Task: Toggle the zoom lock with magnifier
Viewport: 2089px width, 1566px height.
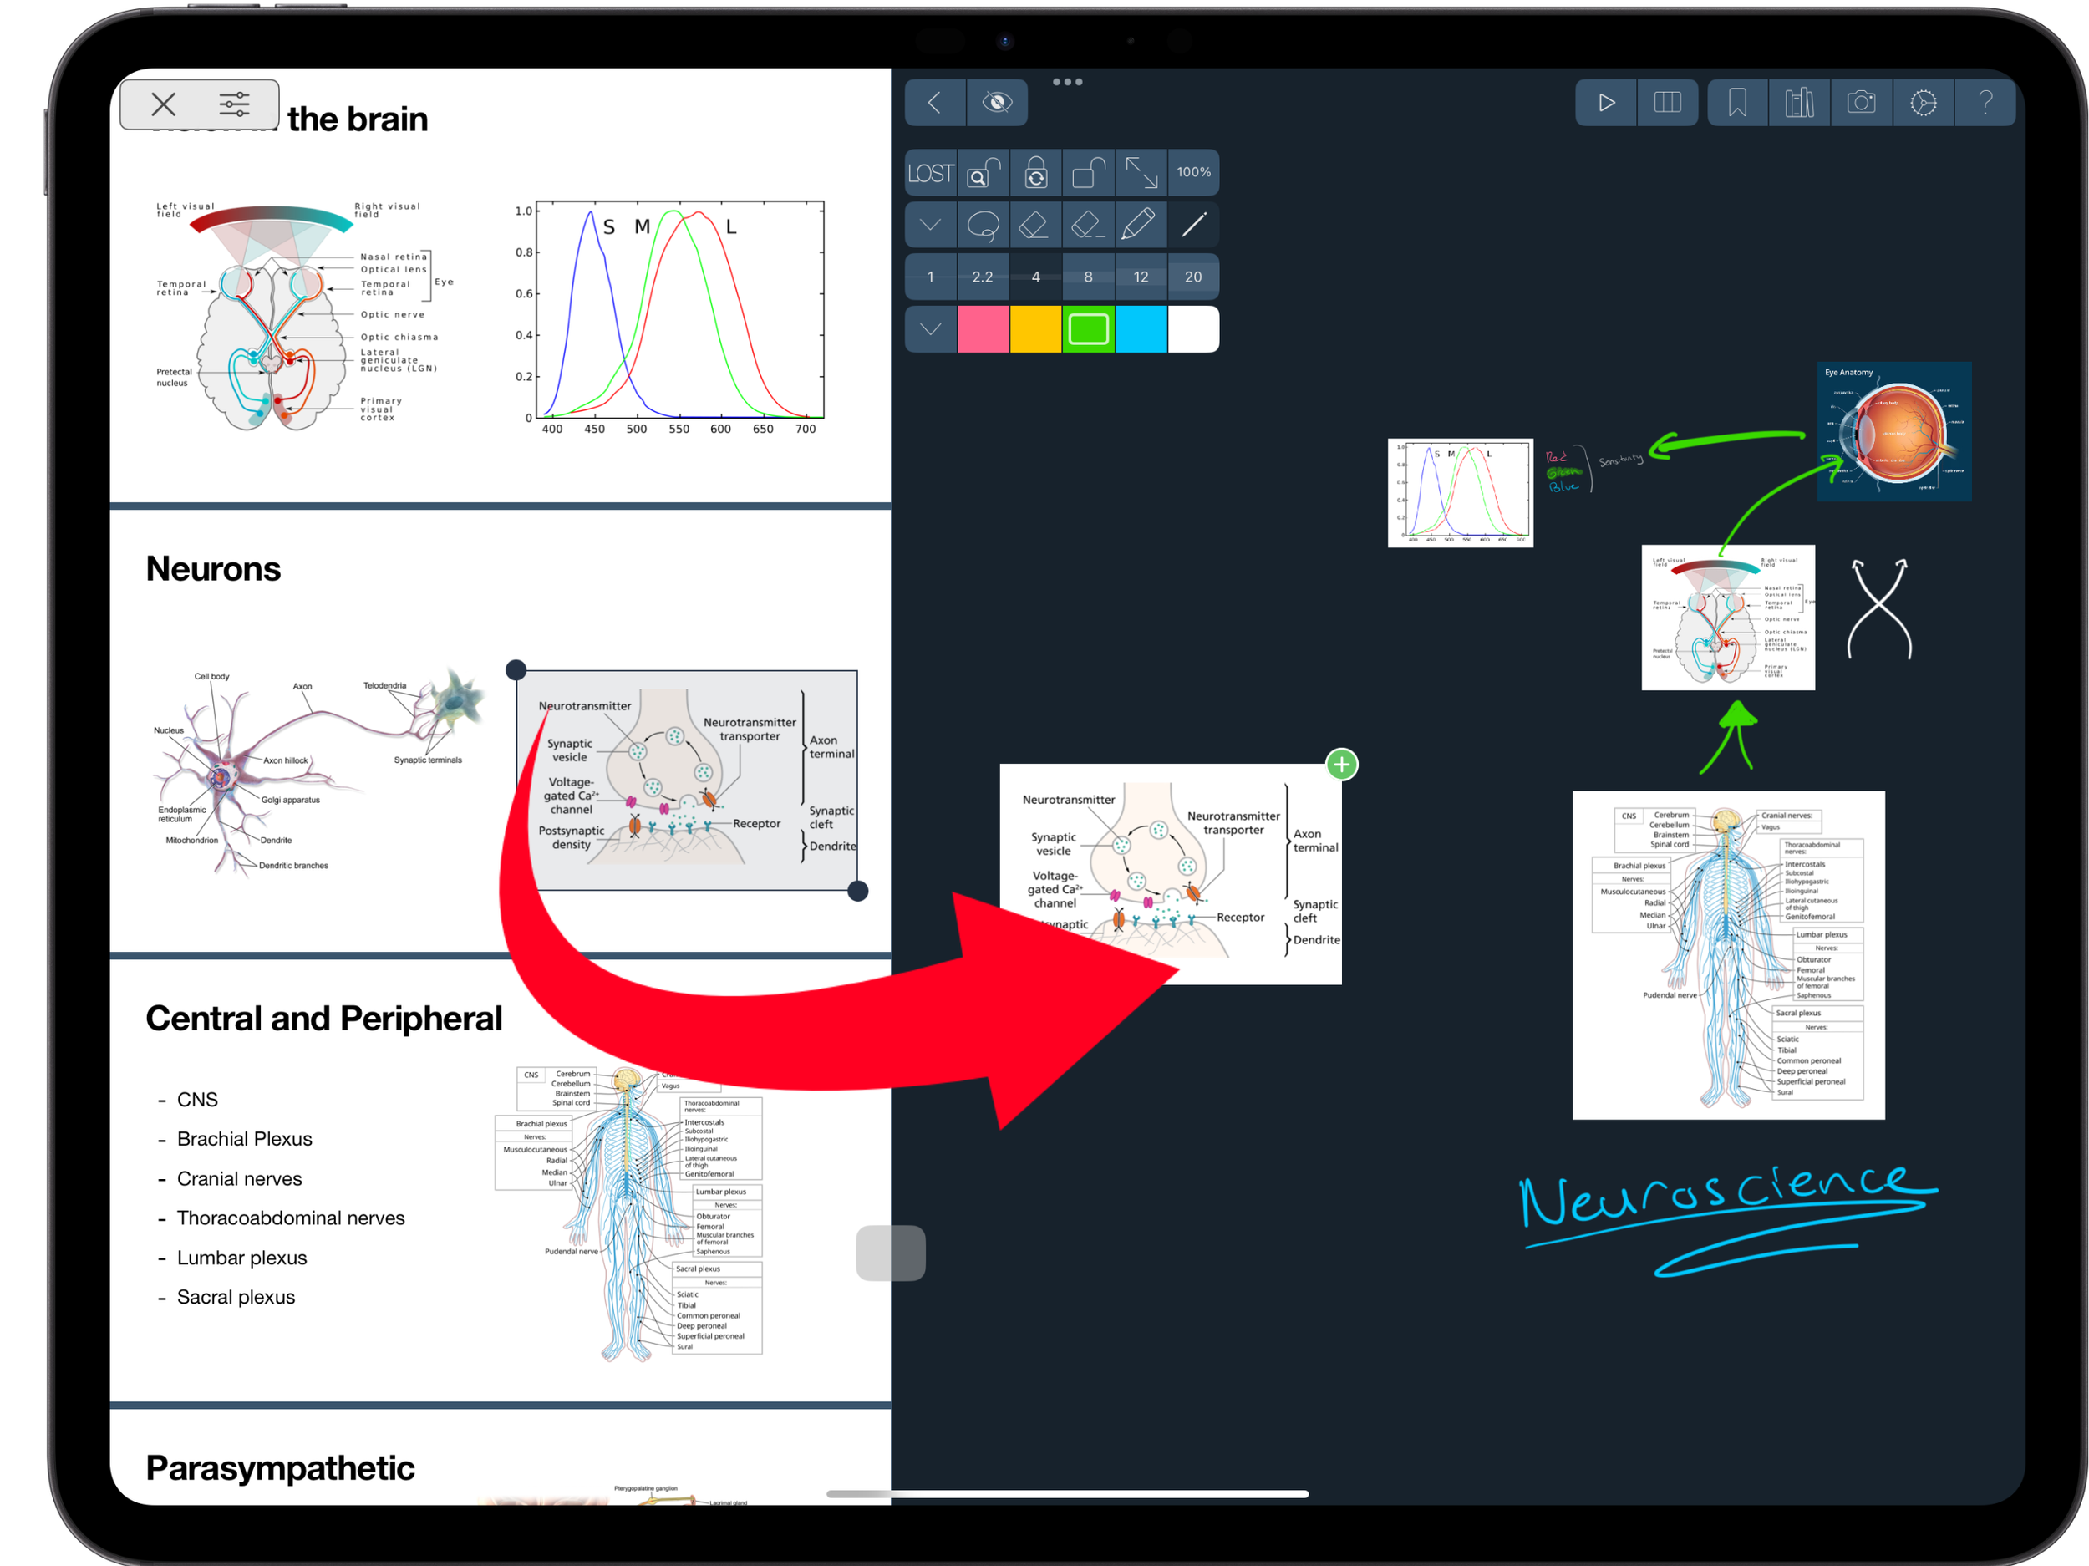Action: tap(984, 173)
